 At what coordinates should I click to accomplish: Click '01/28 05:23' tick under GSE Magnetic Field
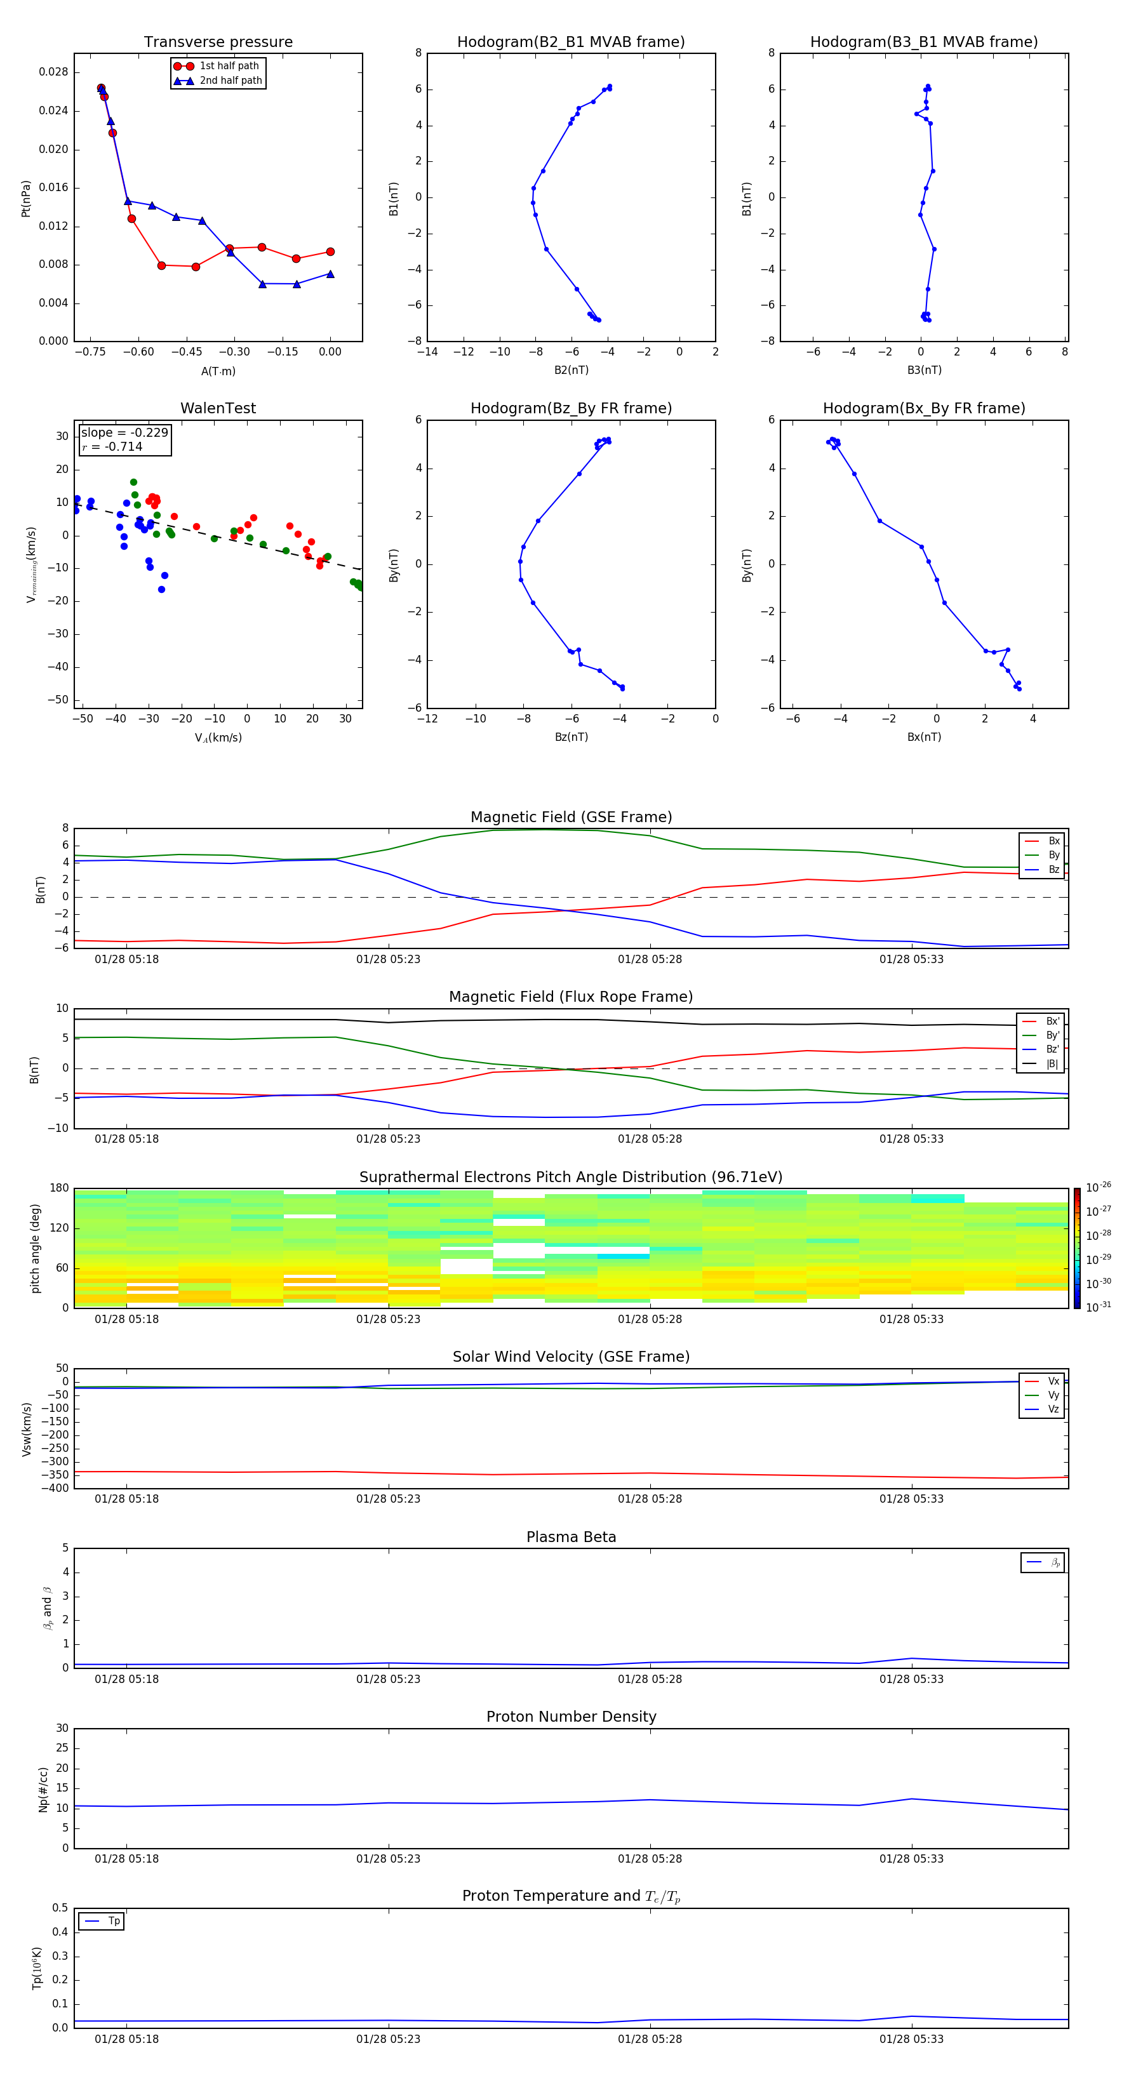(x=388, y=960)
